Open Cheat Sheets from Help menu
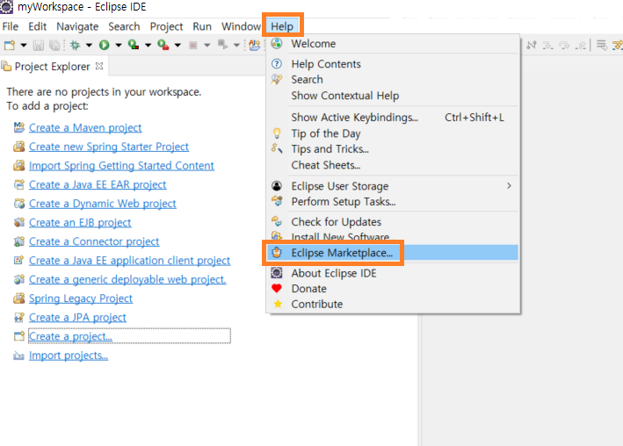 tap(393, 165)
